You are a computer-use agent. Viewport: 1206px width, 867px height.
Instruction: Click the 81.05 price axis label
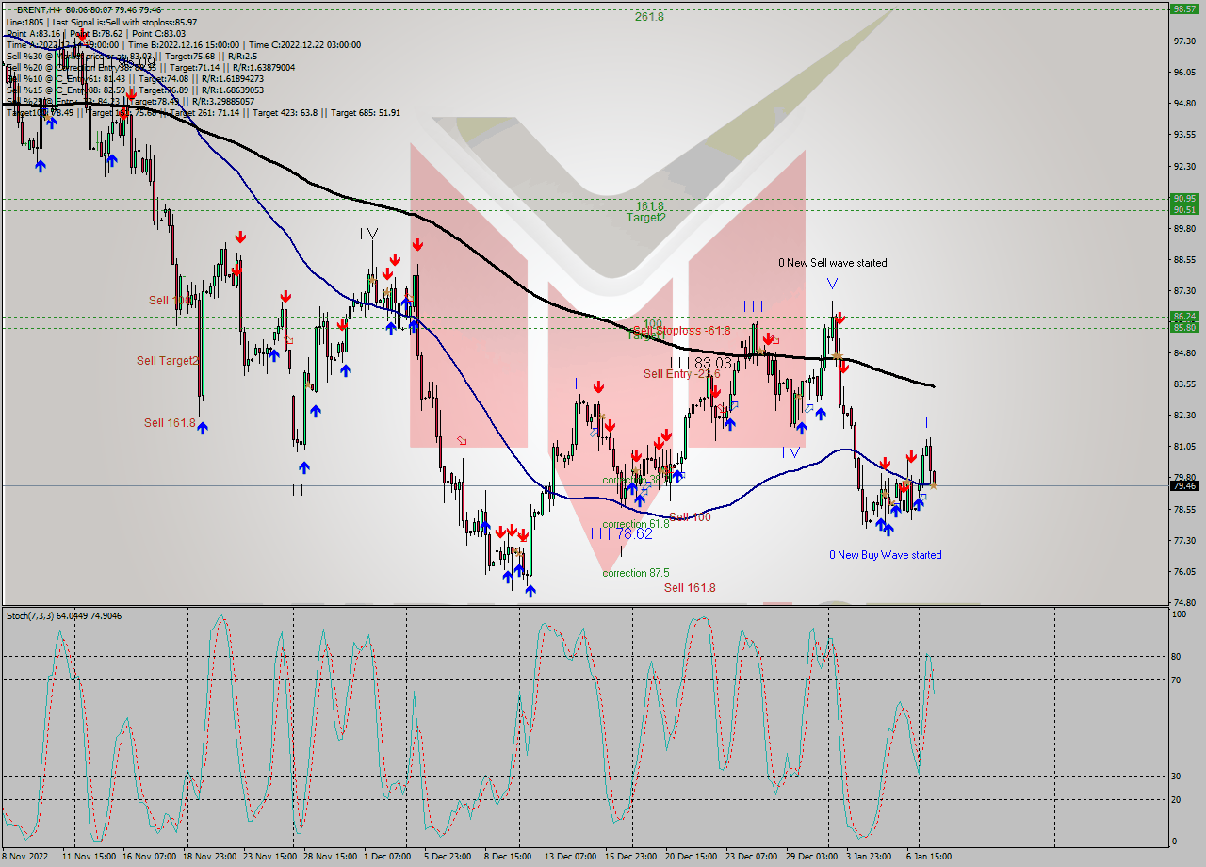[1184, 447]
